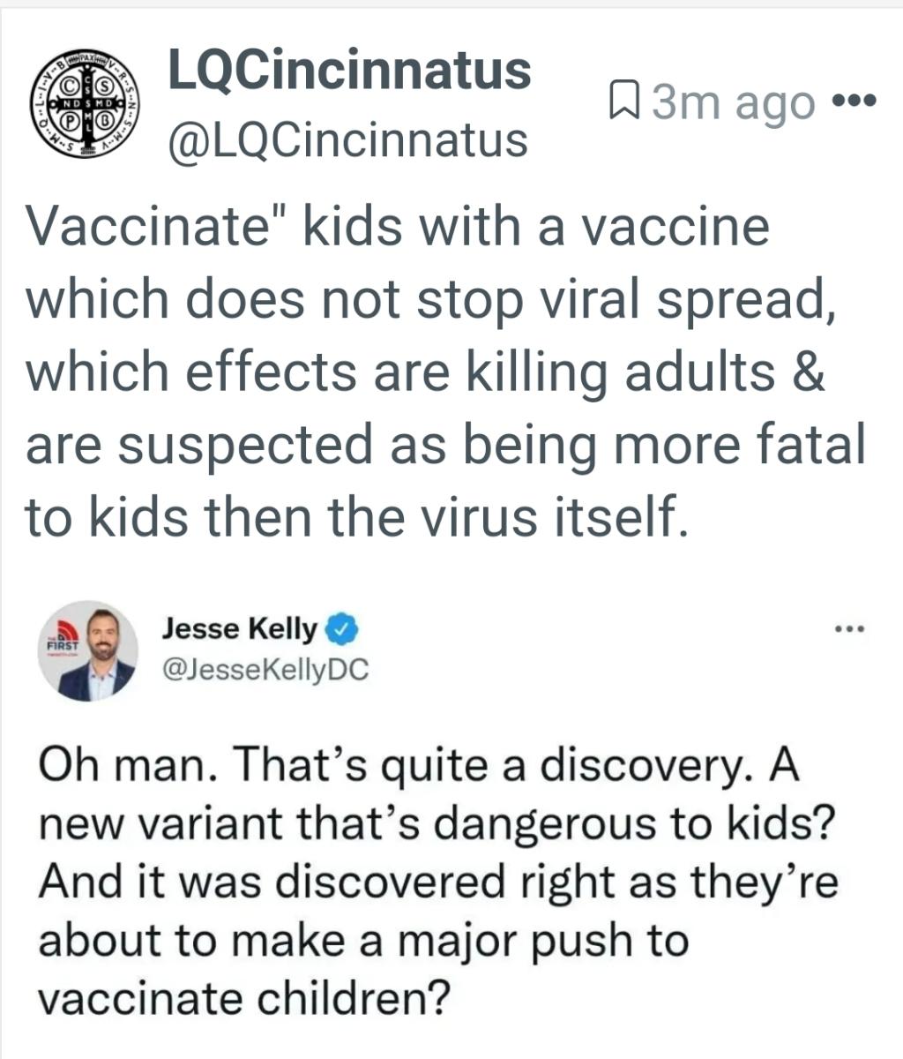The width and height of the screenshot is (903, 1059).
Task: Click the line starting with Vaccinate" kids
Action: [397, 226]
